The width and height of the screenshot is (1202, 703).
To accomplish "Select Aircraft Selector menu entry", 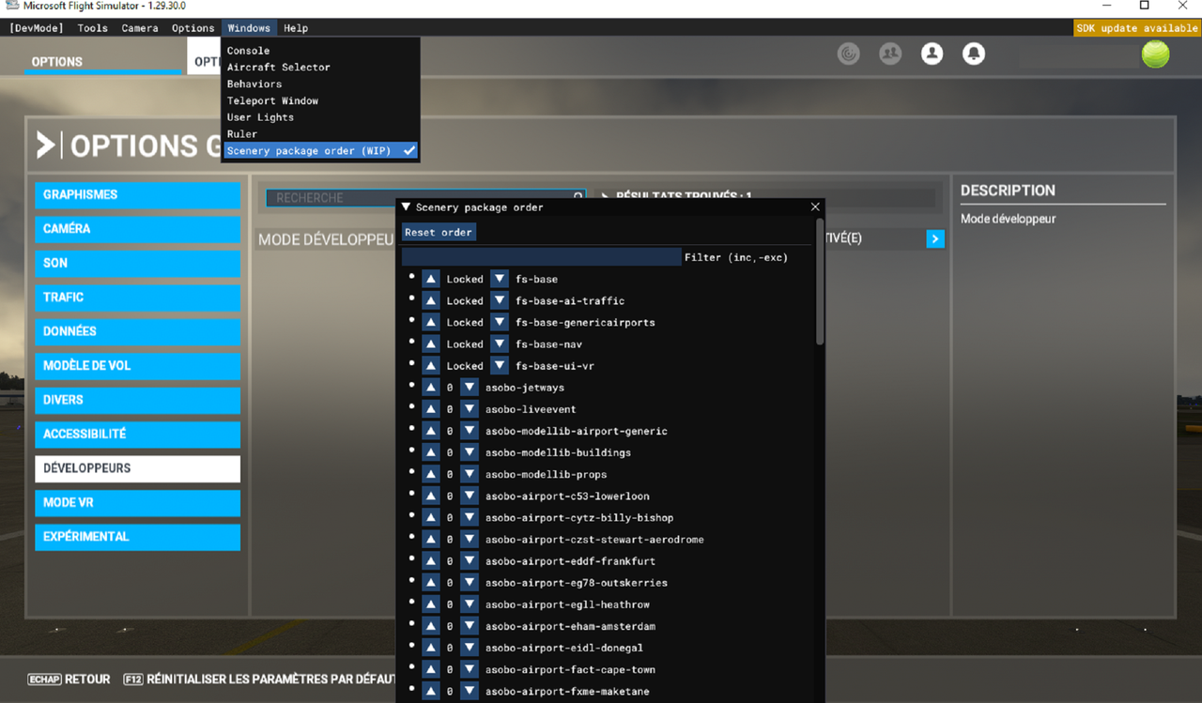I will [278, 68].
